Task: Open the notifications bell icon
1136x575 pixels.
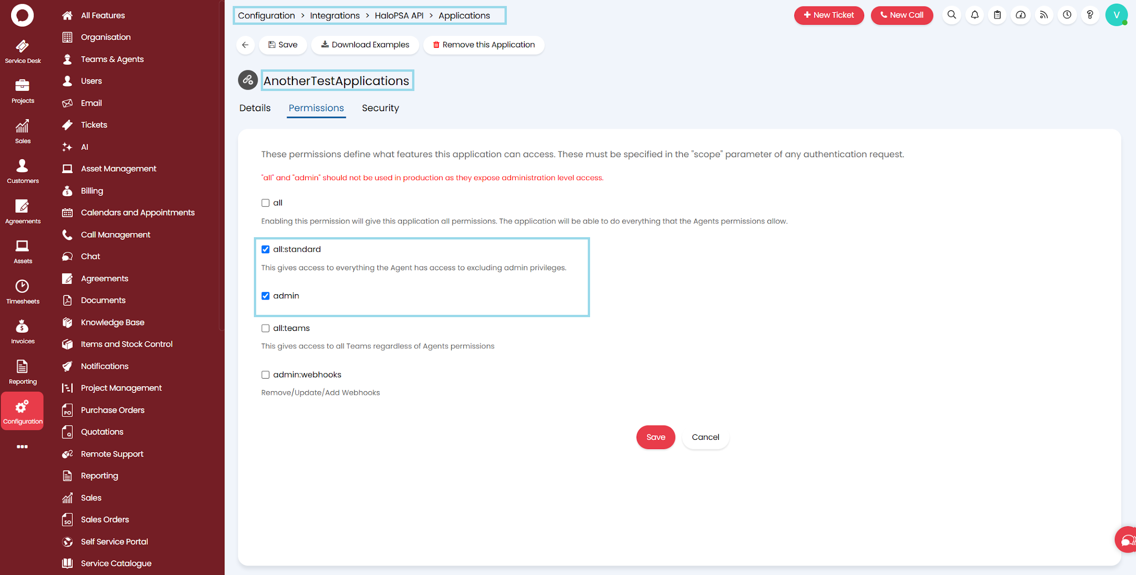Action: 975,15
